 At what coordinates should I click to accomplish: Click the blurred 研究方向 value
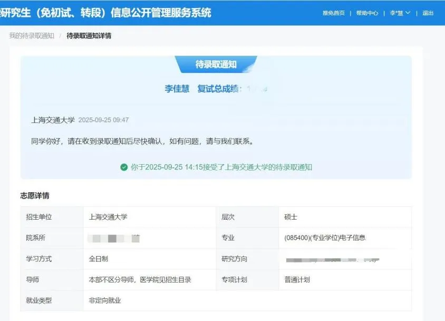333,260
